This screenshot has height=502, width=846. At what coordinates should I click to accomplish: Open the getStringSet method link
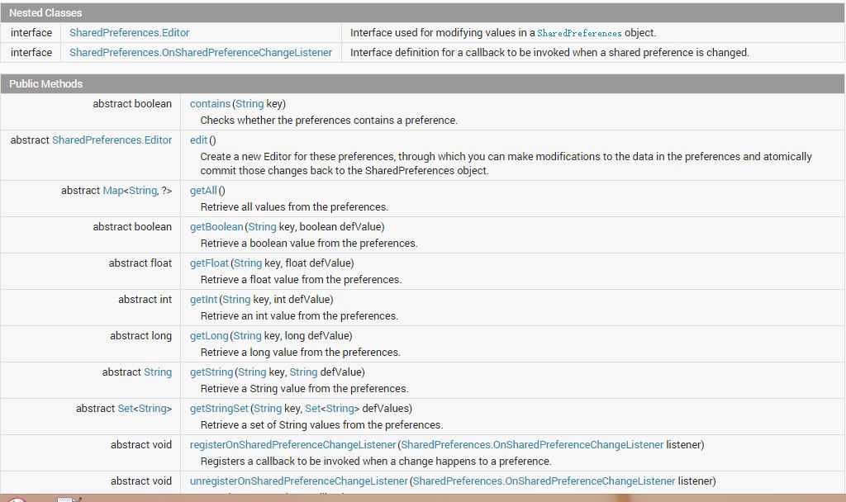219,409
